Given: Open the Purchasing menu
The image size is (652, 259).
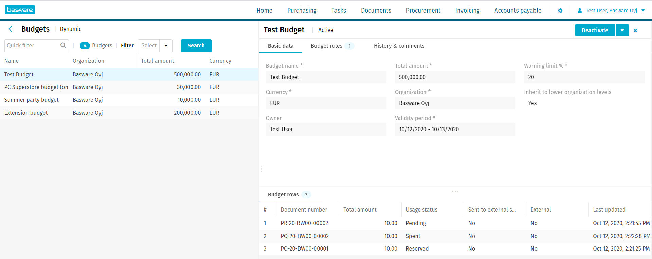Looking at the screenshot, I should pos(302,11).
